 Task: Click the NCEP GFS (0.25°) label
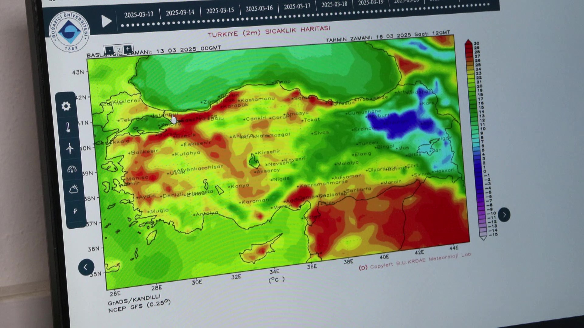pos(139,306)
